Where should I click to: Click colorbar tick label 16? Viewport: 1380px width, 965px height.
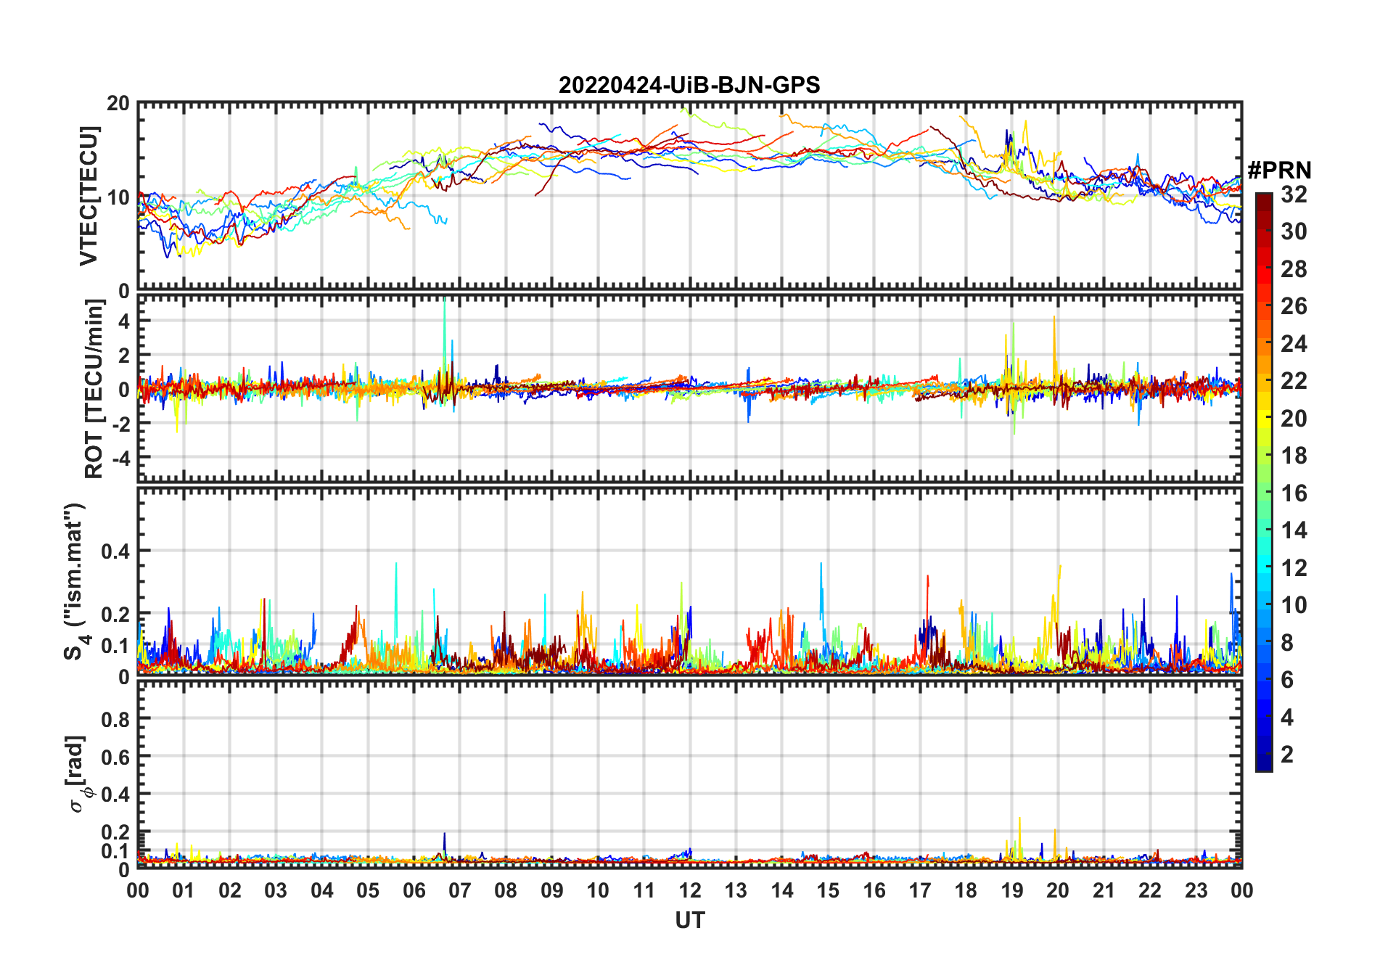(x=1294, y=493)
